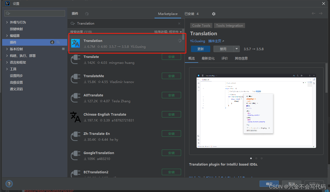
Task: Open dropdown arrow next to 禁用 button
Action: coord(237,49)
